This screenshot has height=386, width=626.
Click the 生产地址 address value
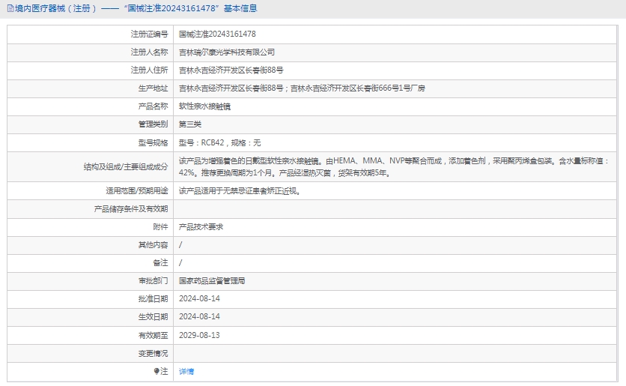click(x=302, y=88)
